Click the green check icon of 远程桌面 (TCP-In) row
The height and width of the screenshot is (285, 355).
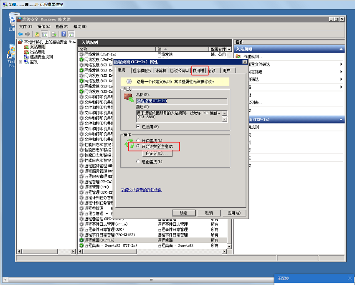81,240
